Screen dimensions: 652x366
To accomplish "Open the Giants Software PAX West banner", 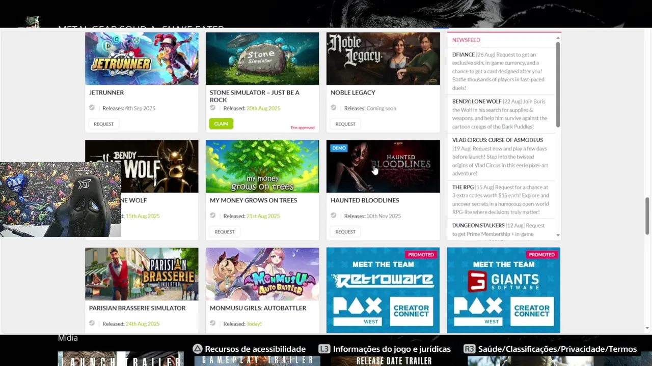I will (504, 290).
